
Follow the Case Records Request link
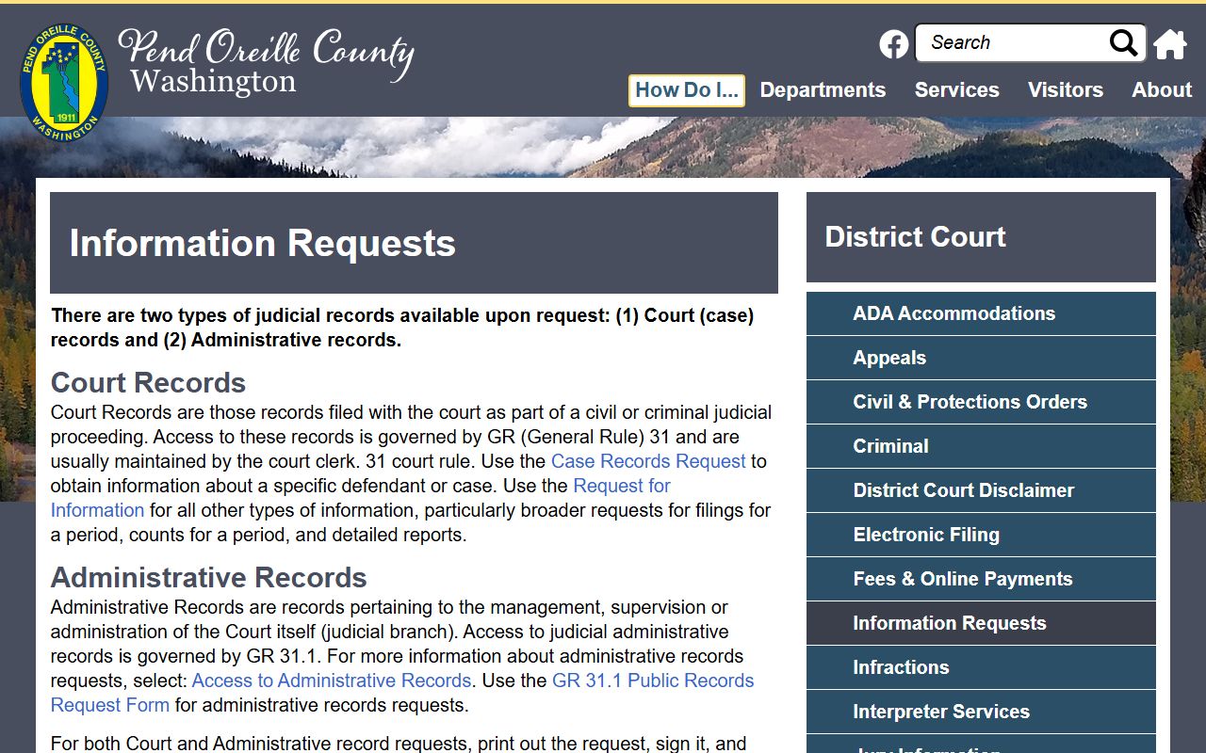(x=648, y=461)
